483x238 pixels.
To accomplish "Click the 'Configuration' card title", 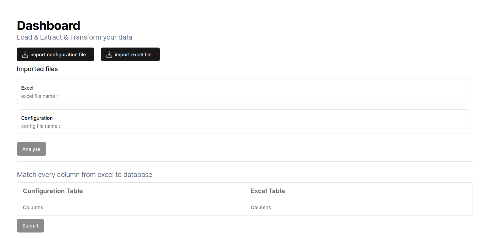I will (37, 118).
